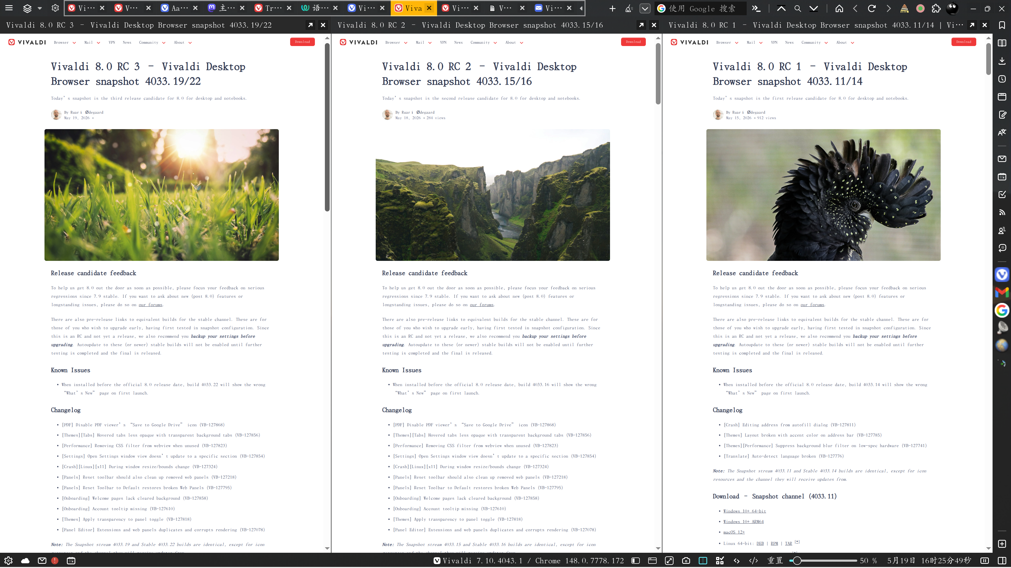Open the Feeds panel in the sidebar

click(x=1002, y=212)
